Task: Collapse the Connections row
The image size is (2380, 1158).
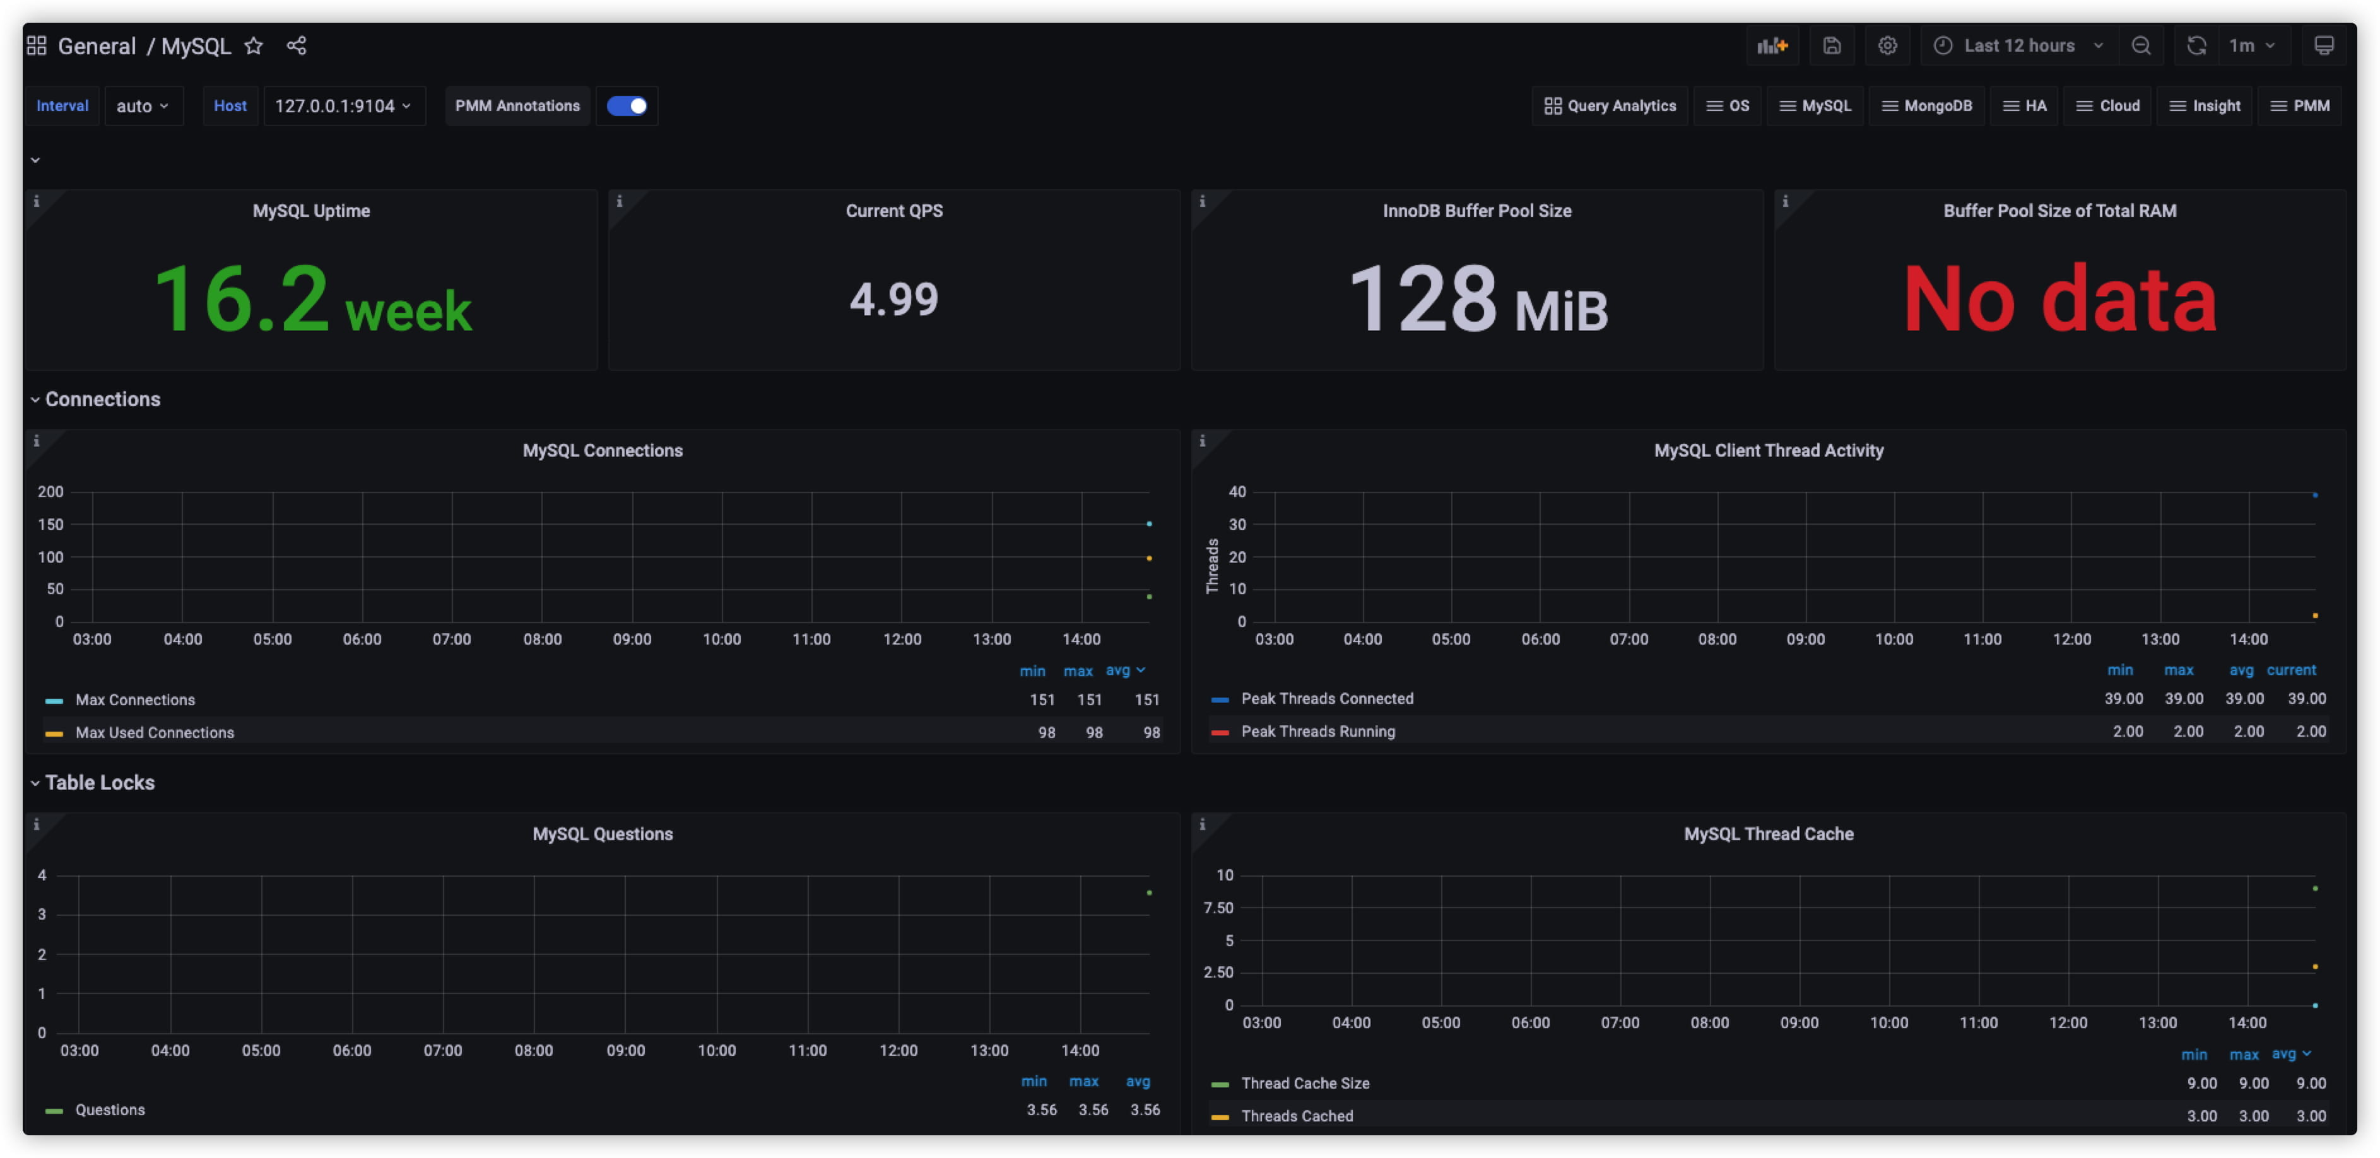Action: tap(95, 399)
